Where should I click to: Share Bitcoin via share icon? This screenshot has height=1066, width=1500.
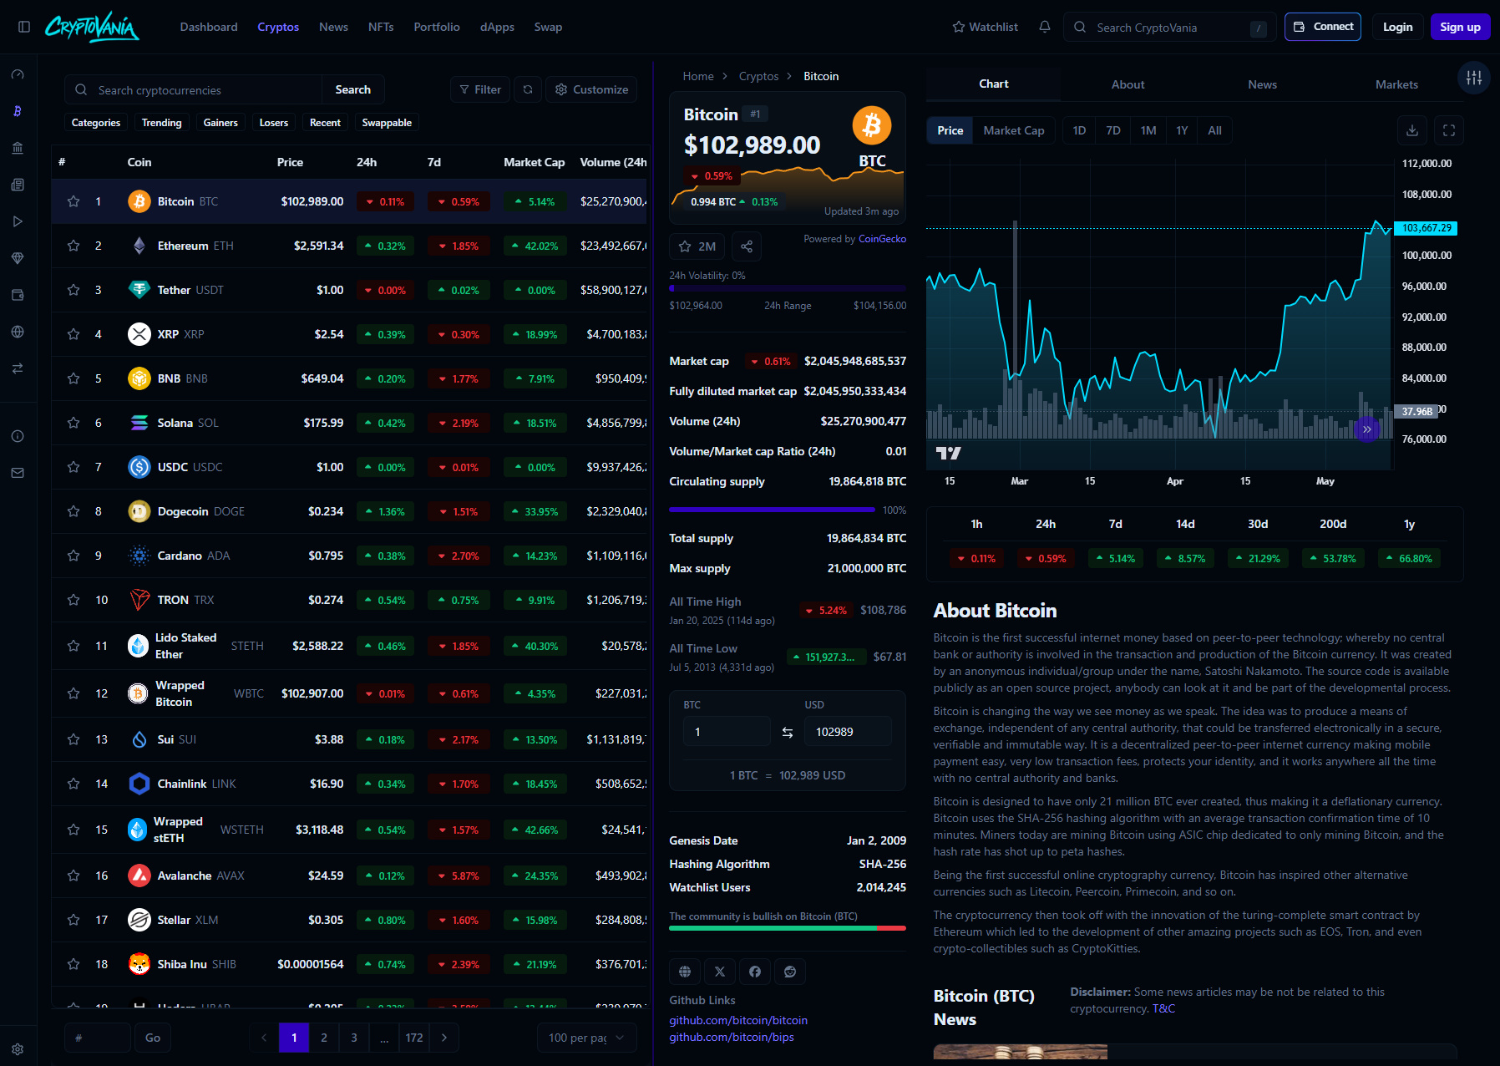(747, 246)
